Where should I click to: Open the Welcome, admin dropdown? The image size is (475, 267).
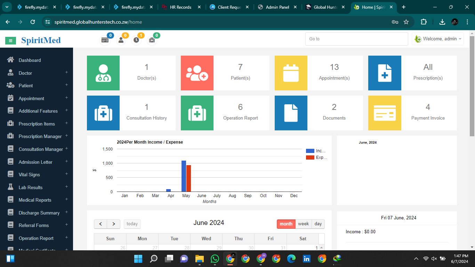438,39
